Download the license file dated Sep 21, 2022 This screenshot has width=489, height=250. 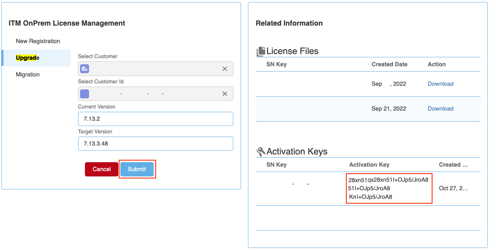point(440,109)
